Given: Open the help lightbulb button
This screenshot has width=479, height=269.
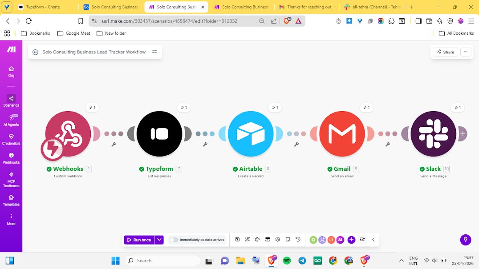Looking at the screenshot, I should (466, 239).
